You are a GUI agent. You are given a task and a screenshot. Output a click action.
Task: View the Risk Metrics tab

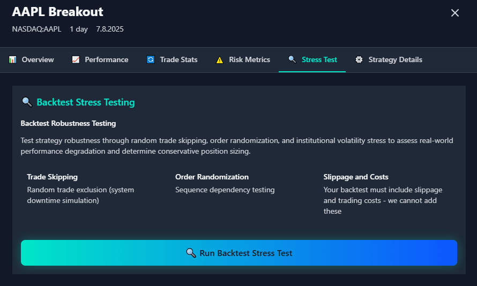pos(249,60)
